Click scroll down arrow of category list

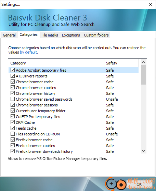(x=144, y=151)
